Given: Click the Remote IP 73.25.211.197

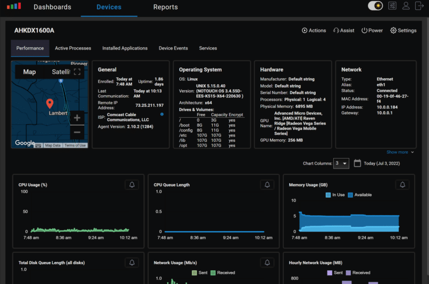Looking at the screenshot, I should pyautogui.click(x=150, y=106).
